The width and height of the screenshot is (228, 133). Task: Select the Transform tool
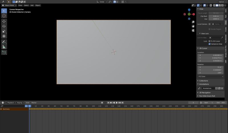(x=4, y=36)
